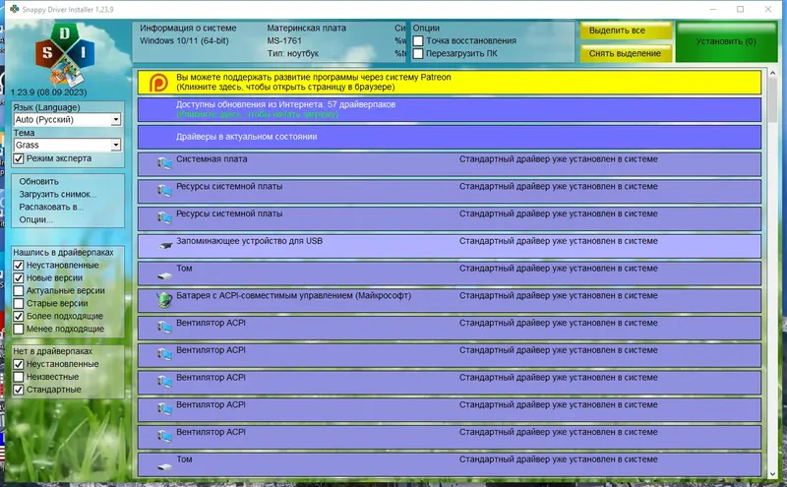Open Опции... in sidebar menu
The width and height of the screenshot is (787, 487).
pyautogui.click(x=35, y=219)
